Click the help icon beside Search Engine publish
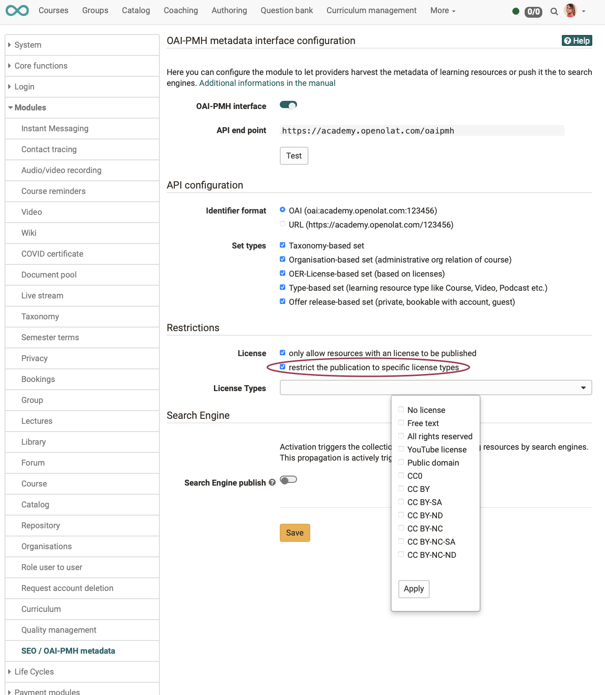This screenshot has width=605, height=695. coord(272,483)
